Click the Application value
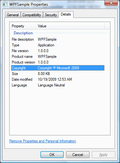The width and height of the screenshot is (120, 163). click(46, 45)
